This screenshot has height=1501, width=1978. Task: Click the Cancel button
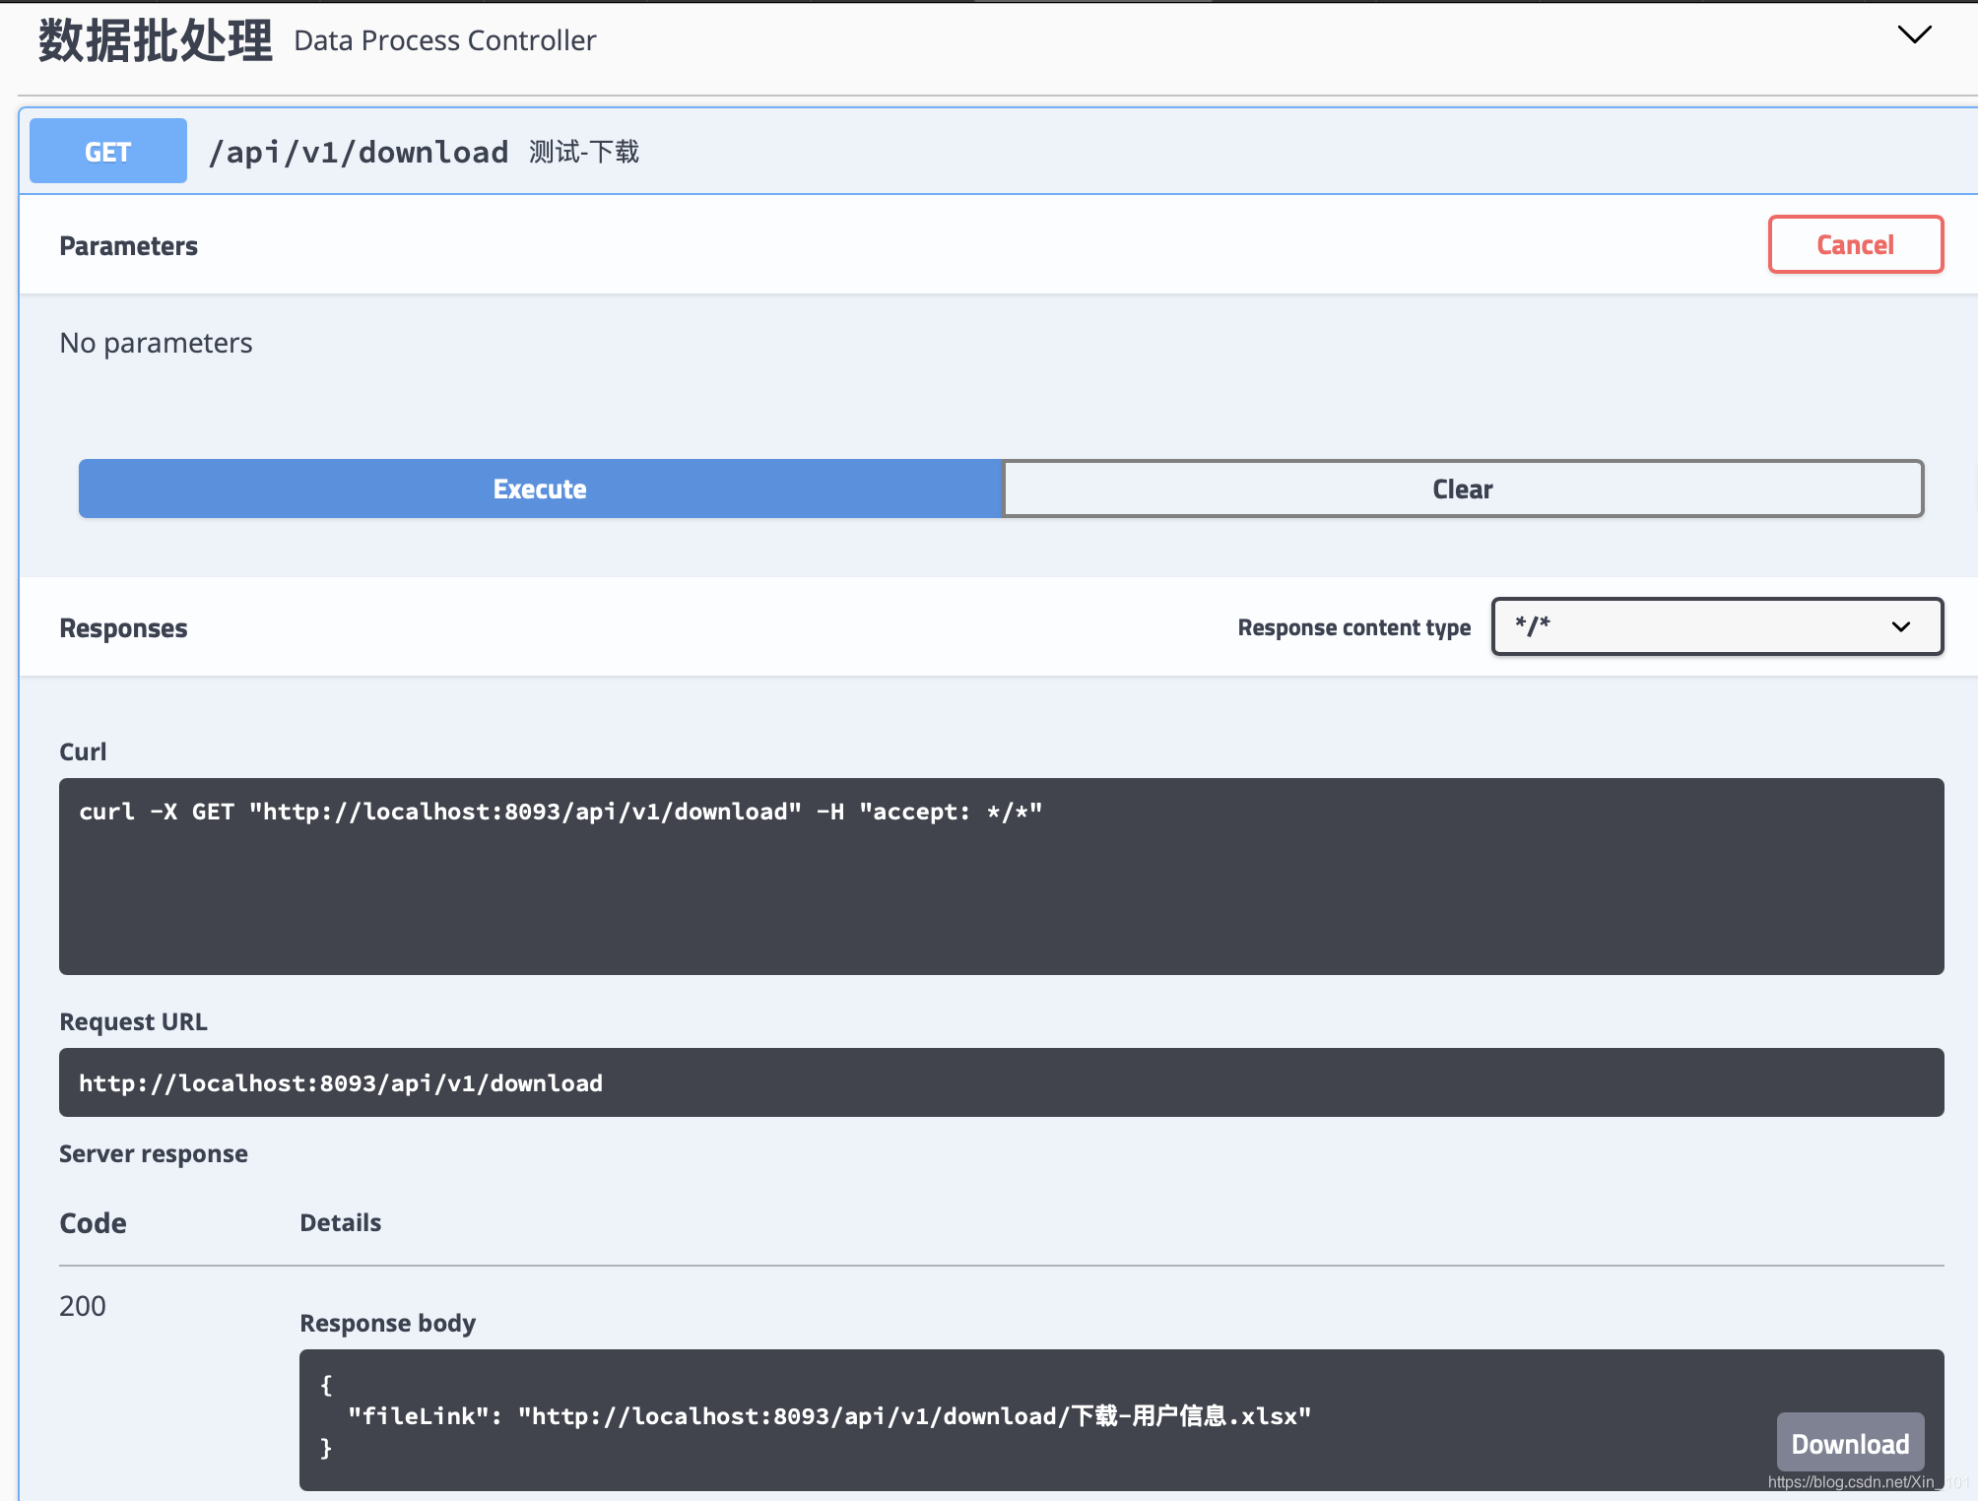pyautogui.click(x=1855, y=244)
